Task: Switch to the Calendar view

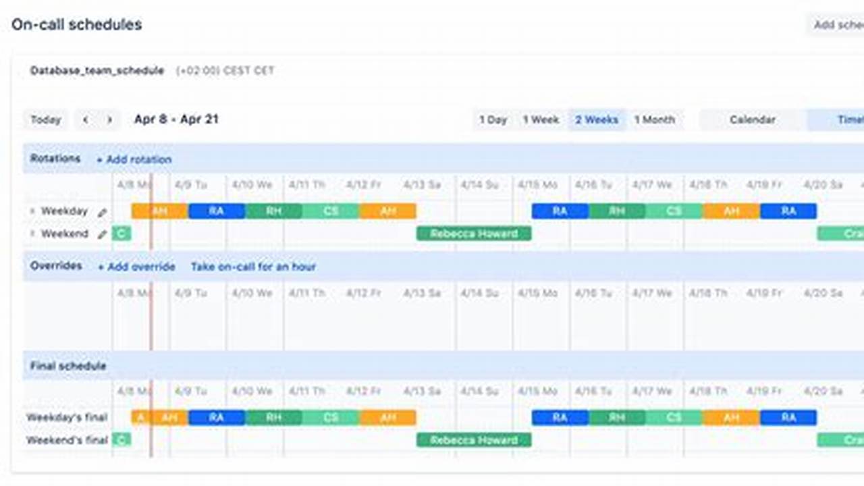Action: pyautogui.click(x=753, y=119)
